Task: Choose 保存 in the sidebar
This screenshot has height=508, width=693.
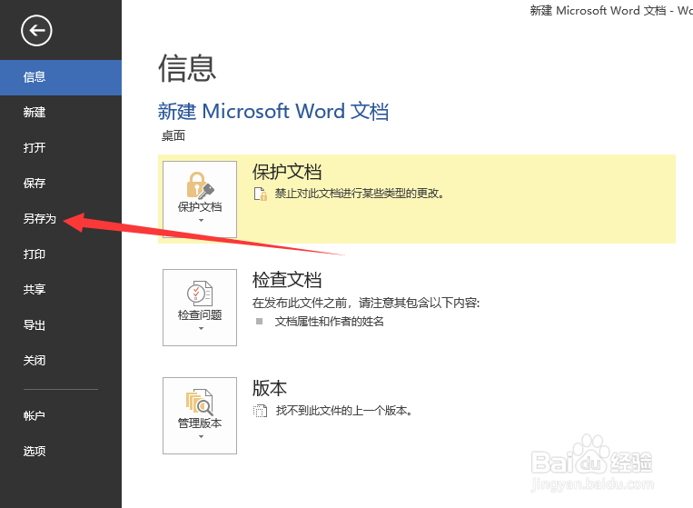Action: [61, 183]
